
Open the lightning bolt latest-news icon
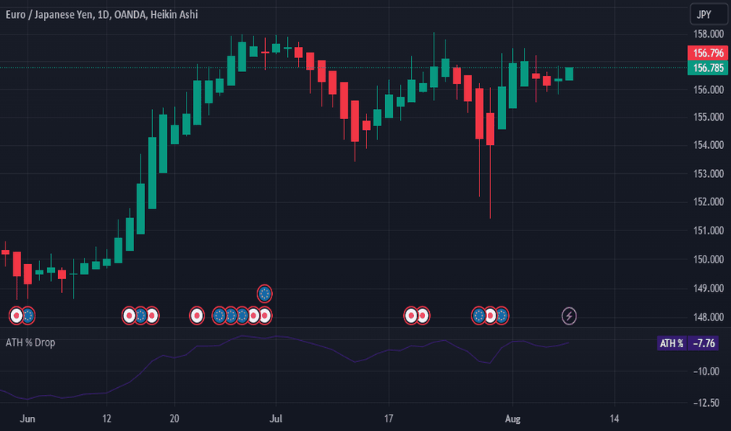click(569, 316)
